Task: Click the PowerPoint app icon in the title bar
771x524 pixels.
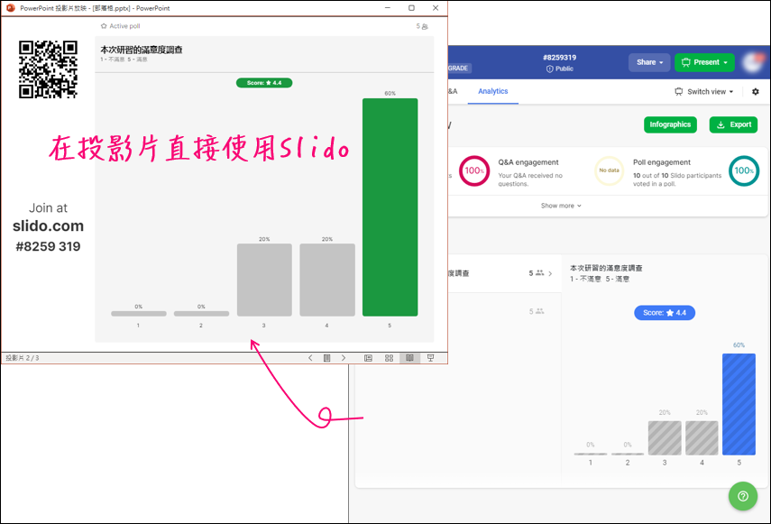Action: [x=10, y=8]
